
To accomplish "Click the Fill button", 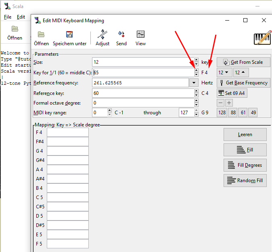I will 245,150.
